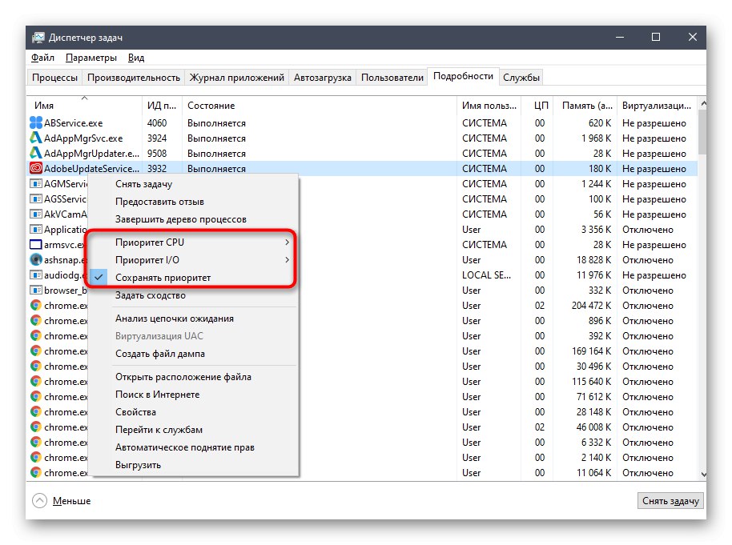The width and height of the screenshot is (732, 545).
Task: Switch to the Автозагрузка tab
Action: (323, 78)
